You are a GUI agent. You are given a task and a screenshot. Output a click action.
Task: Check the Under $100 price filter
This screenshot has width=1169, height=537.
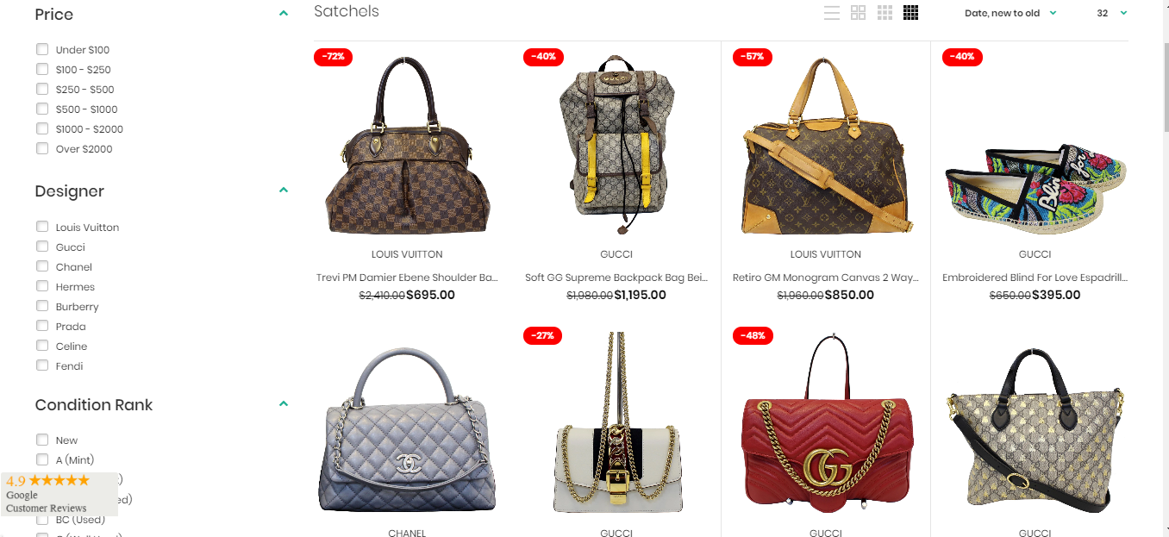point(42,49)
